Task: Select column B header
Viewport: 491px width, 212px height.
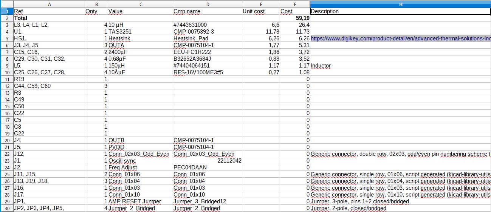Action: [x=96, y=4]
